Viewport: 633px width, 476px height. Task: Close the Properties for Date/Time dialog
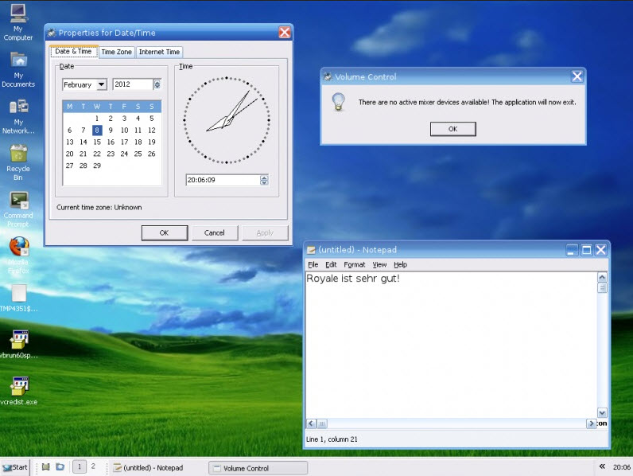pos(285,33)
